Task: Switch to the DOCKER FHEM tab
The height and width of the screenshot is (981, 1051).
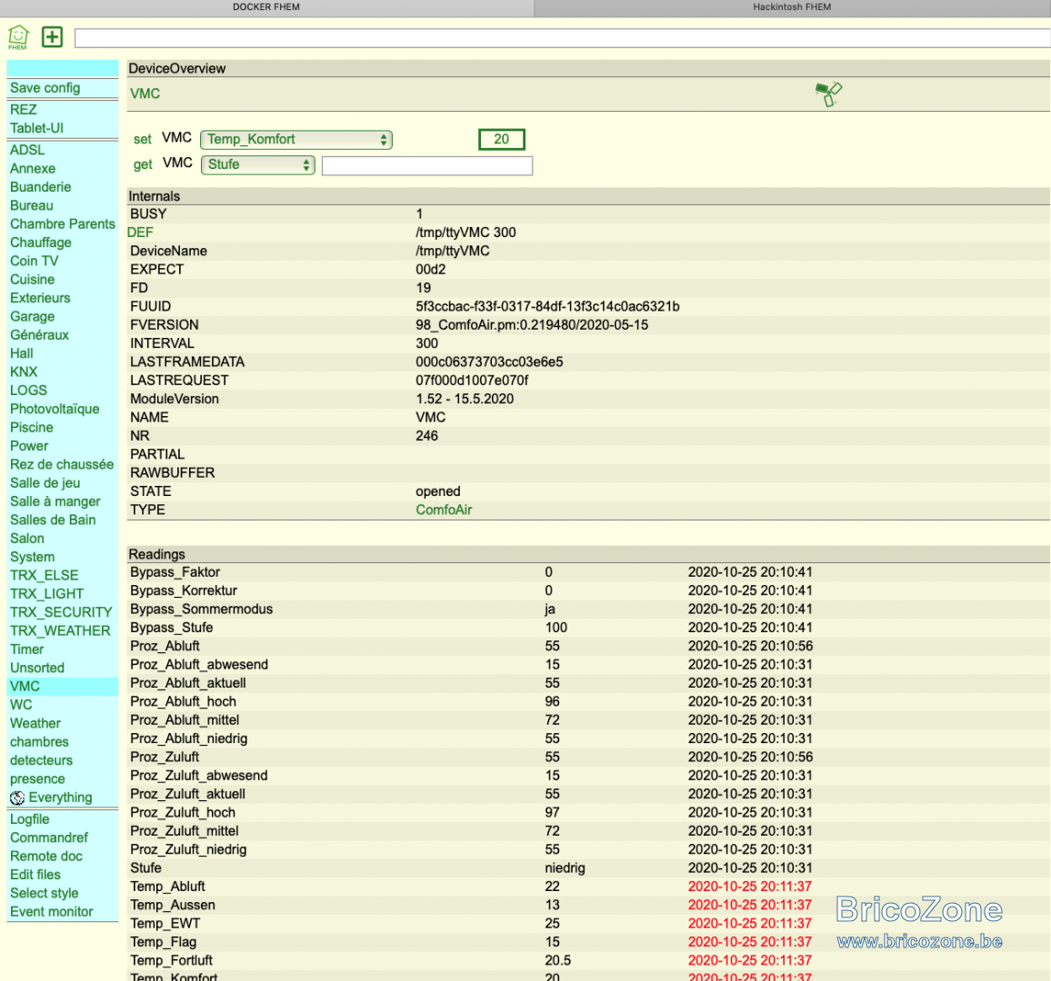Action: tap(266, 7)
